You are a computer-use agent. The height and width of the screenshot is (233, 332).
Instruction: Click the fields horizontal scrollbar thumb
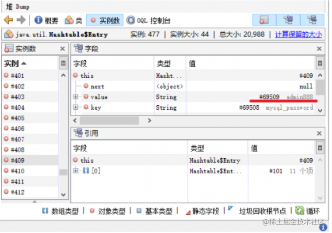[x=109, y=120]
